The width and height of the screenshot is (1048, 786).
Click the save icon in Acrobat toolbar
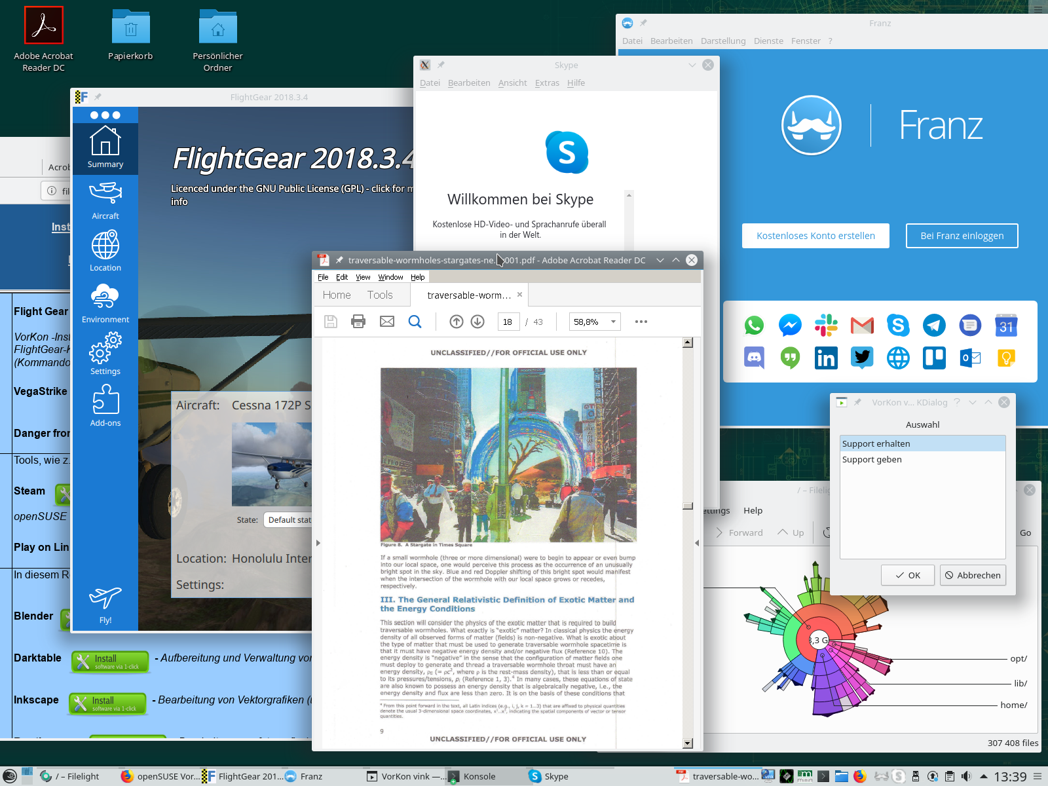click(x=331, y=322)
